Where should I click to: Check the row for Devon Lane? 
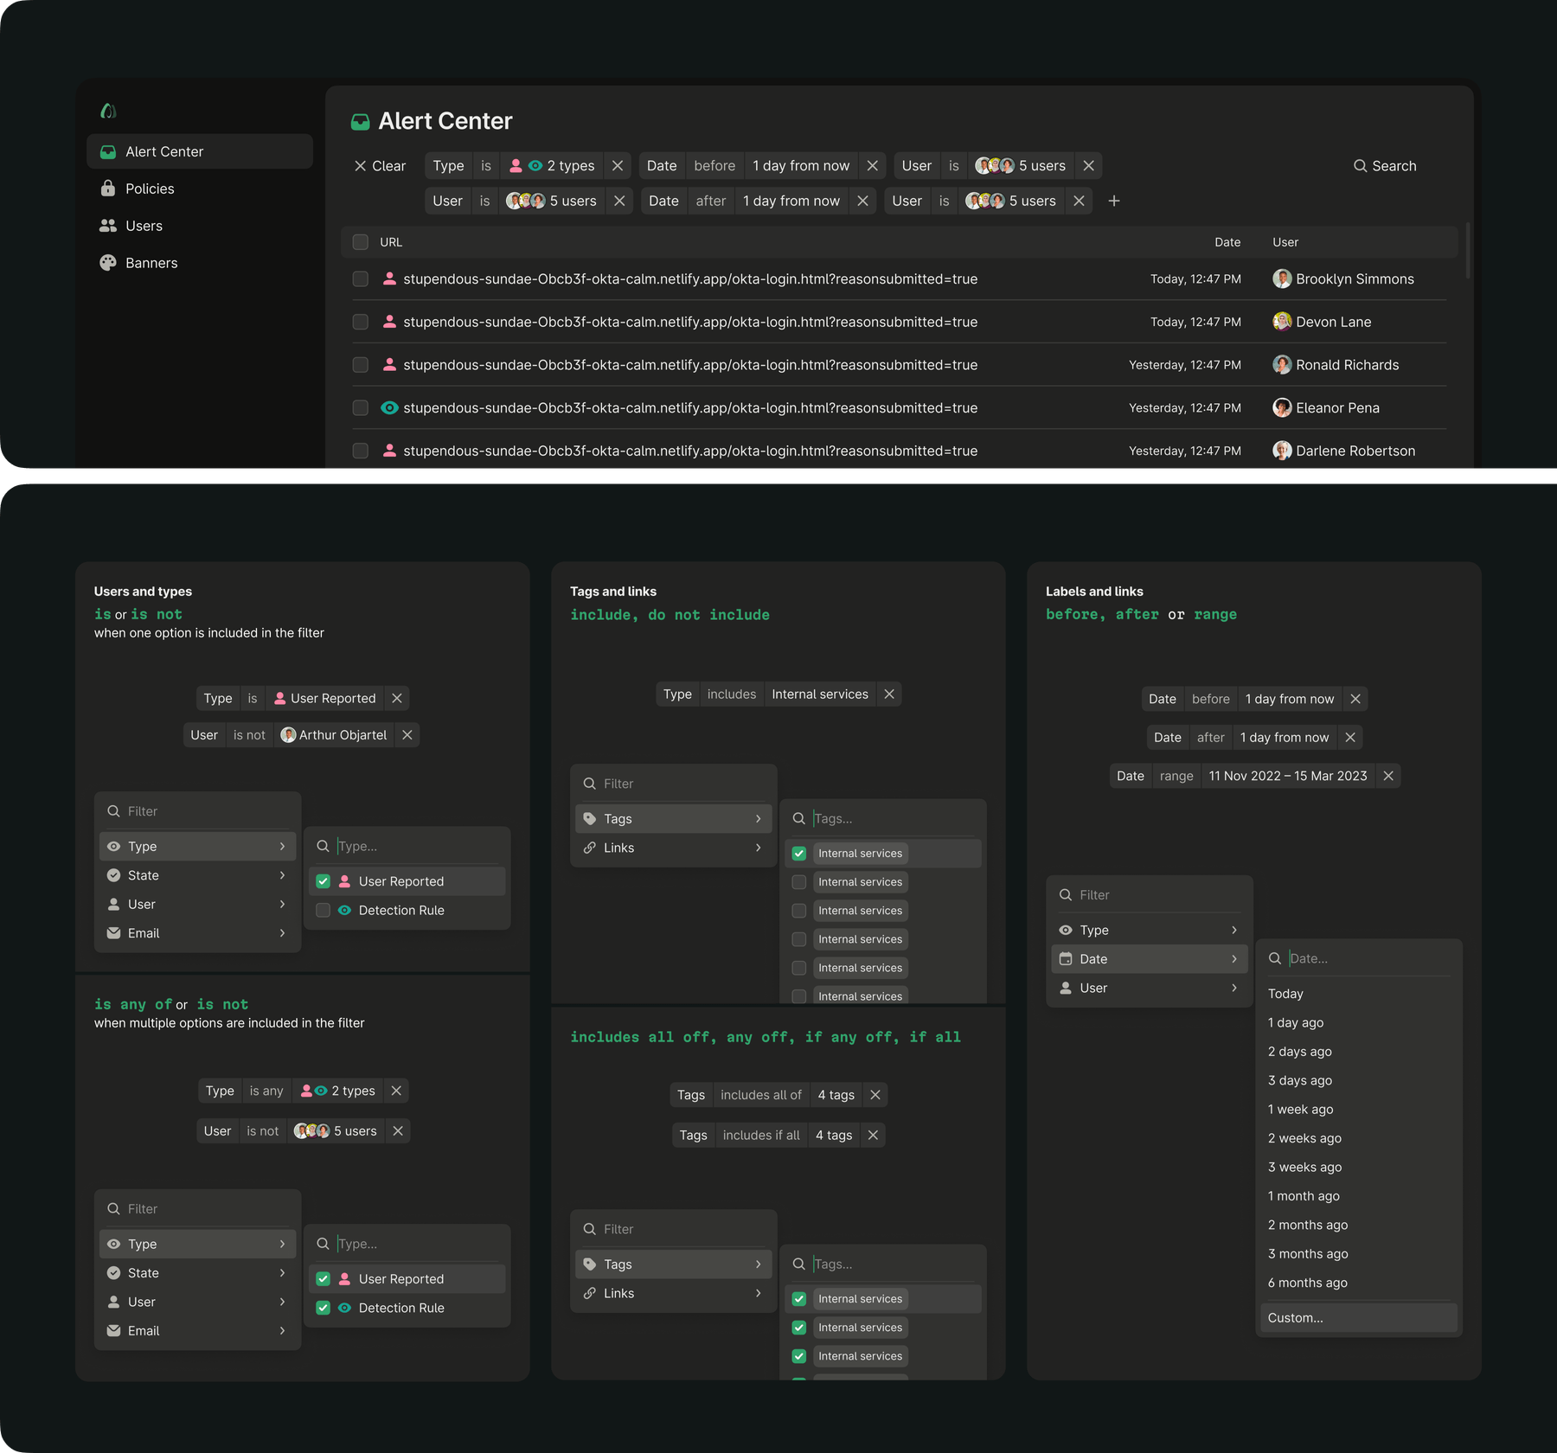pyautogui.click(x=361, y=321)
